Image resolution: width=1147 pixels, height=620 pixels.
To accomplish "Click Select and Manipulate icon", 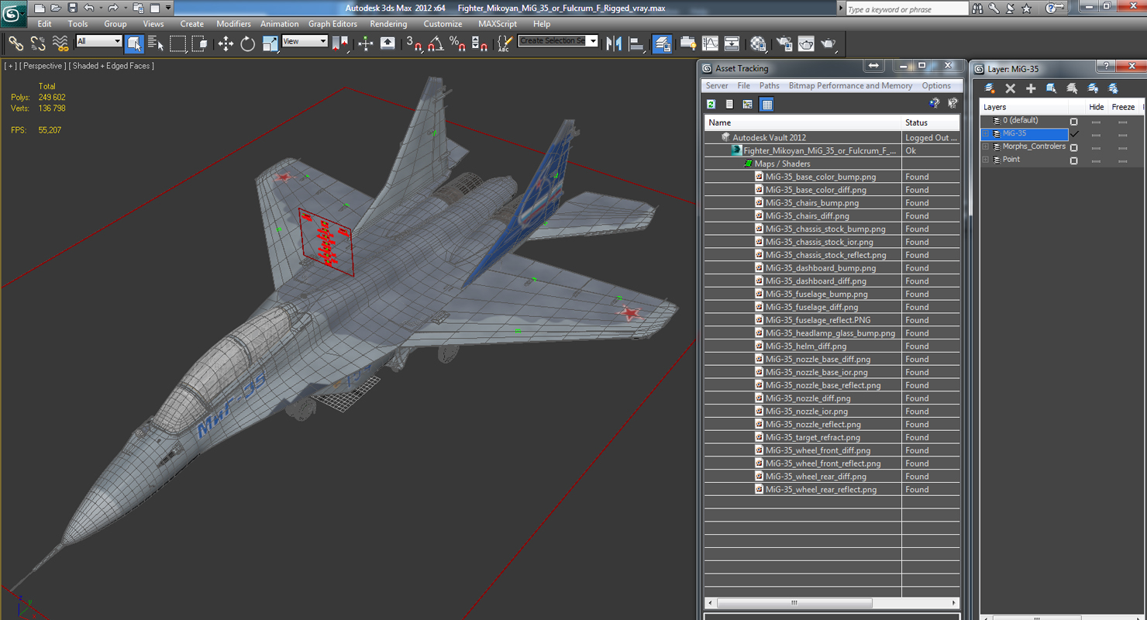I will click(x=366, y=44).
